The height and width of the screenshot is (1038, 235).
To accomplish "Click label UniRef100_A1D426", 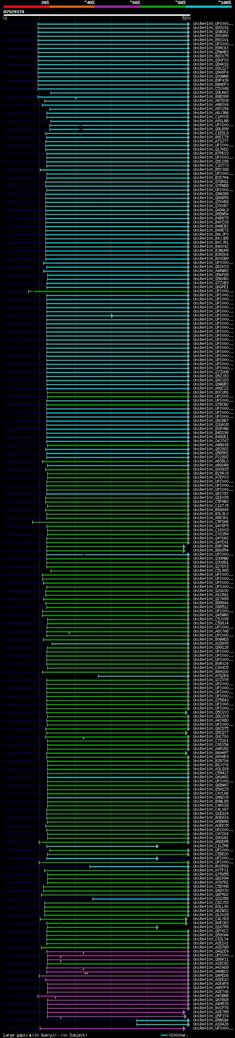I will (211, 1024).
